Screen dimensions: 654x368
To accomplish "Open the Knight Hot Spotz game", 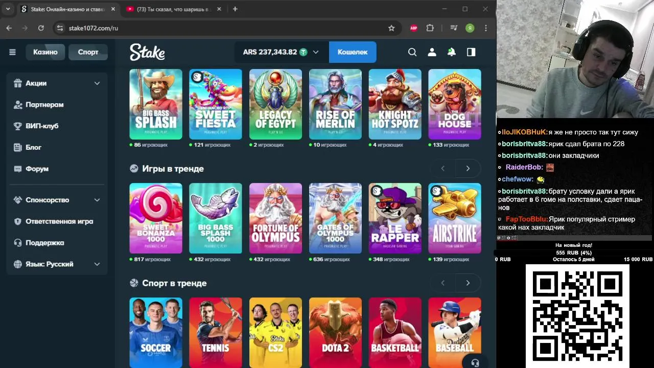I will click(395, 104).
